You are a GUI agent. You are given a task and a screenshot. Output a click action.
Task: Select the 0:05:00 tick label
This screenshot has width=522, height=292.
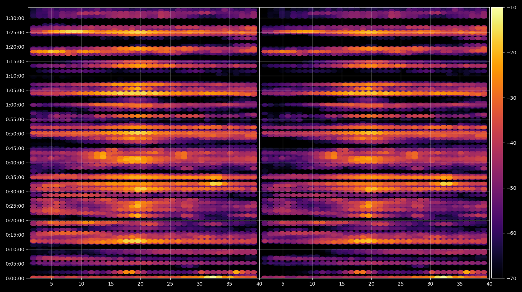click(15, 264)
